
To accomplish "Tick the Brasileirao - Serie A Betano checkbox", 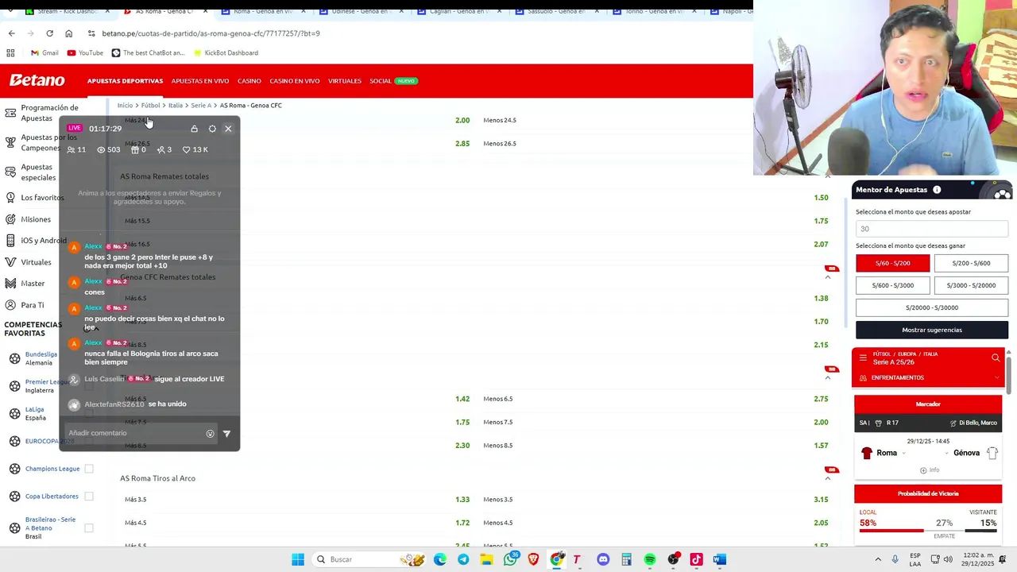I will point(89,528).
